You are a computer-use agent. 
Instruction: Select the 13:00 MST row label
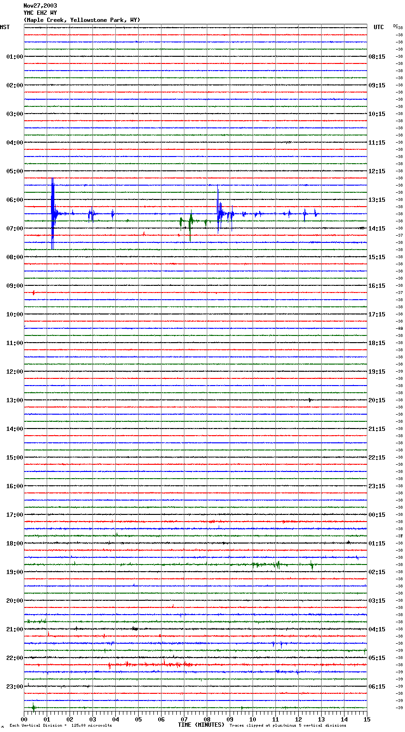[15, 400]
